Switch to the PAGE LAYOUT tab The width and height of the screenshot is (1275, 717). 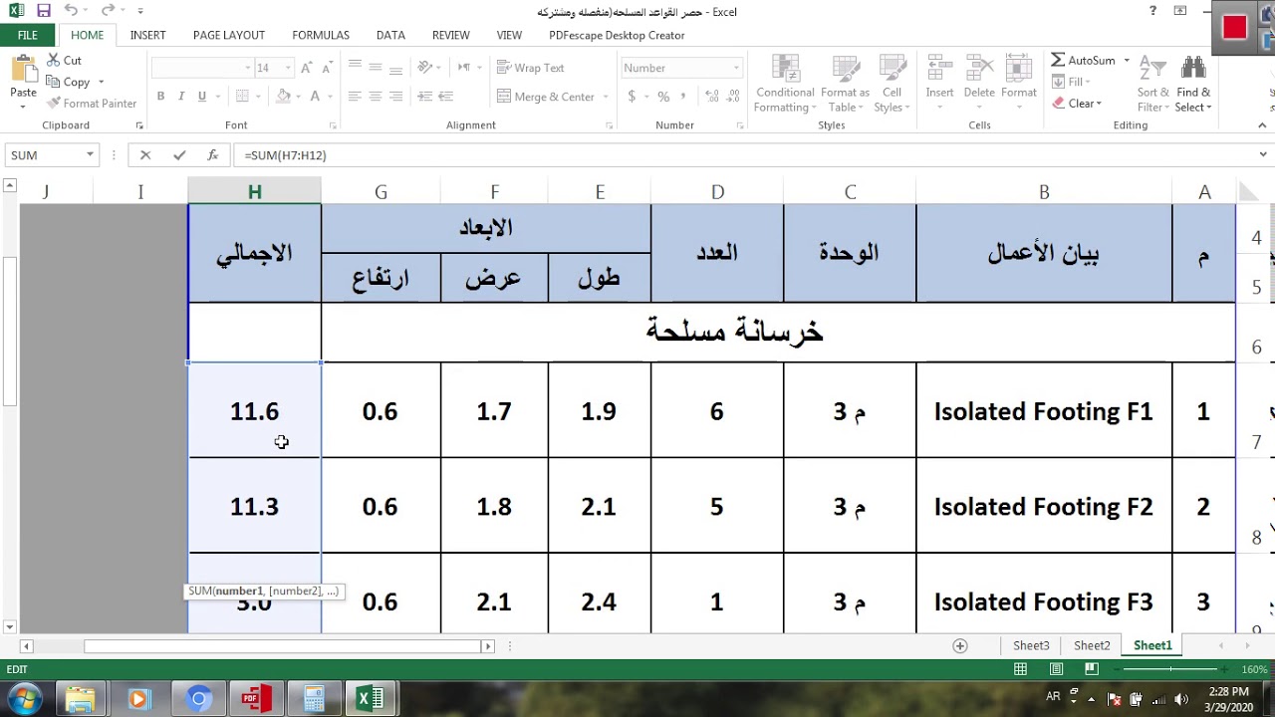[229, 35]
